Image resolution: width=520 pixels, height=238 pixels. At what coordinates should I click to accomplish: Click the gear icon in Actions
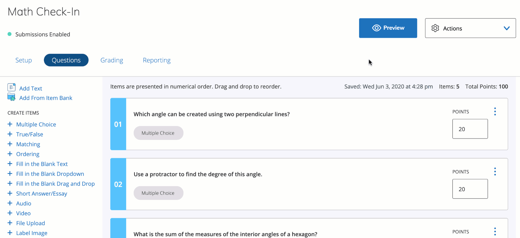point(435,28)
